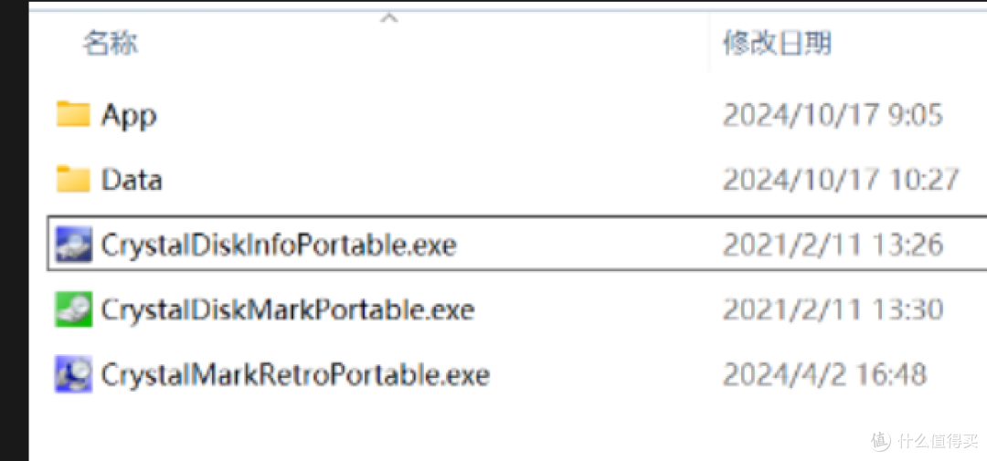
Task: Select the Data folder name
Action: 132,180
